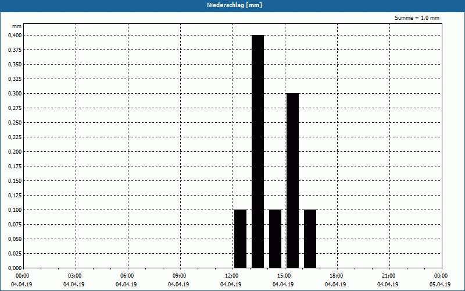Click the 03:00 time label

[75, 276]
